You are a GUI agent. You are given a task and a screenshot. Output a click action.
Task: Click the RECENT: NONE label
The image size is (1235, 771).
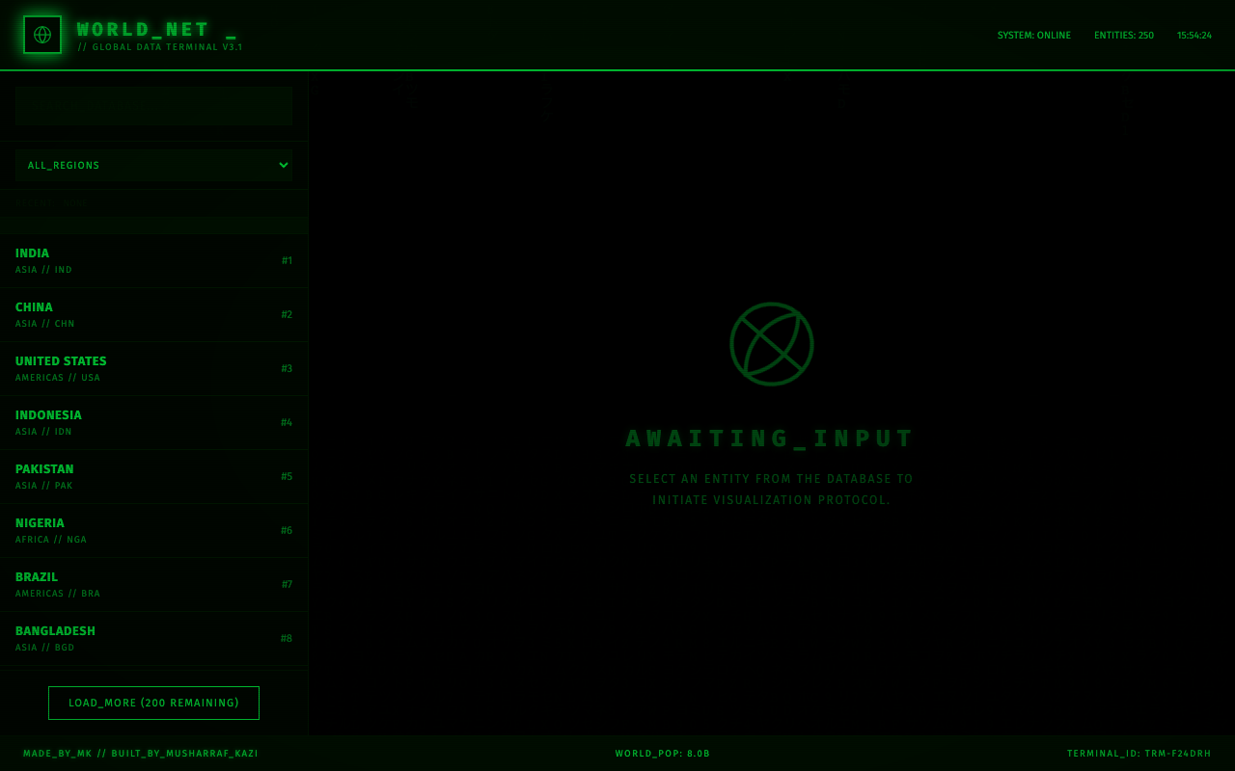pos(53,203)
